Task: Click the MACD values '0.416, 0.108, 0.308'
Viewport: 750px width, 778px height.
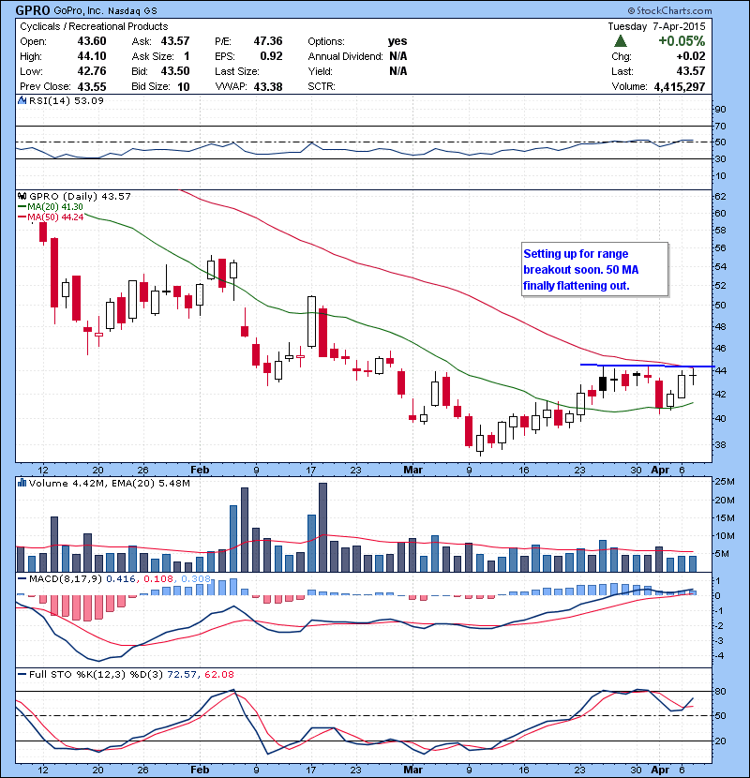Action: pyautogui.click(x=158, y=579)
